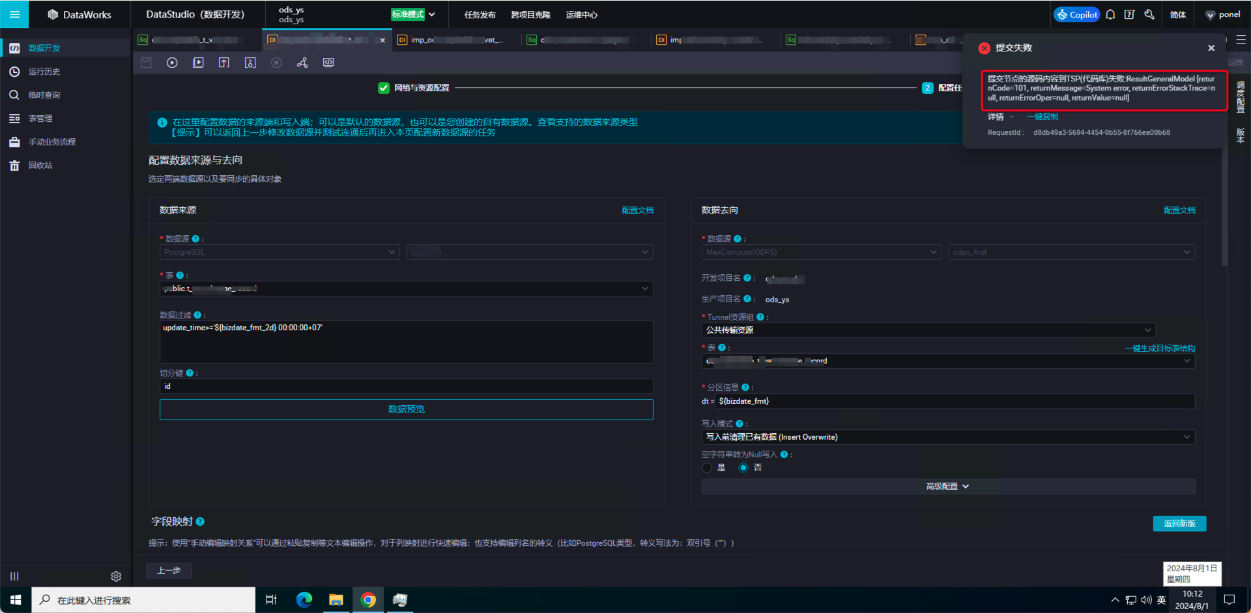Open the source PostgreSQL datasource type dropdown
Image resolution: width=1251 pixels, height=613 pixels.
[x=280, y=252]
